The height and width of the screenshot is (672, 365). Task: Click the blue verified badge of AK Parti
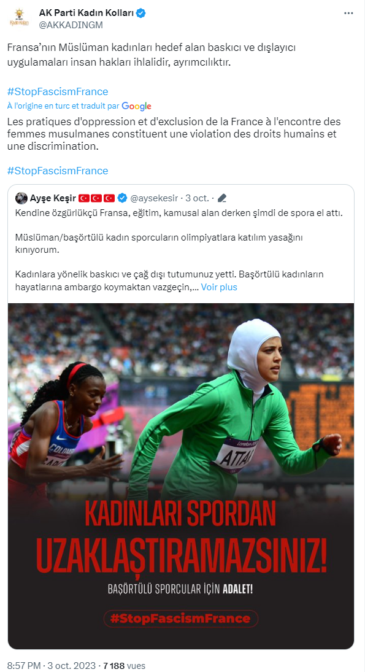[141, 14]
